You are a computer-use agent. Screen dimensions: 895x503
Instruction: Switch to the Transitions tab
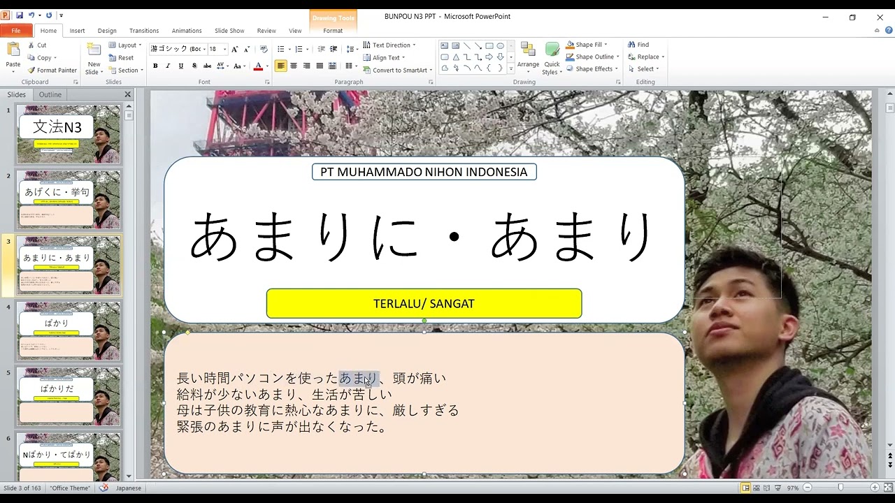pyautogui.click(x=144, y=31)
